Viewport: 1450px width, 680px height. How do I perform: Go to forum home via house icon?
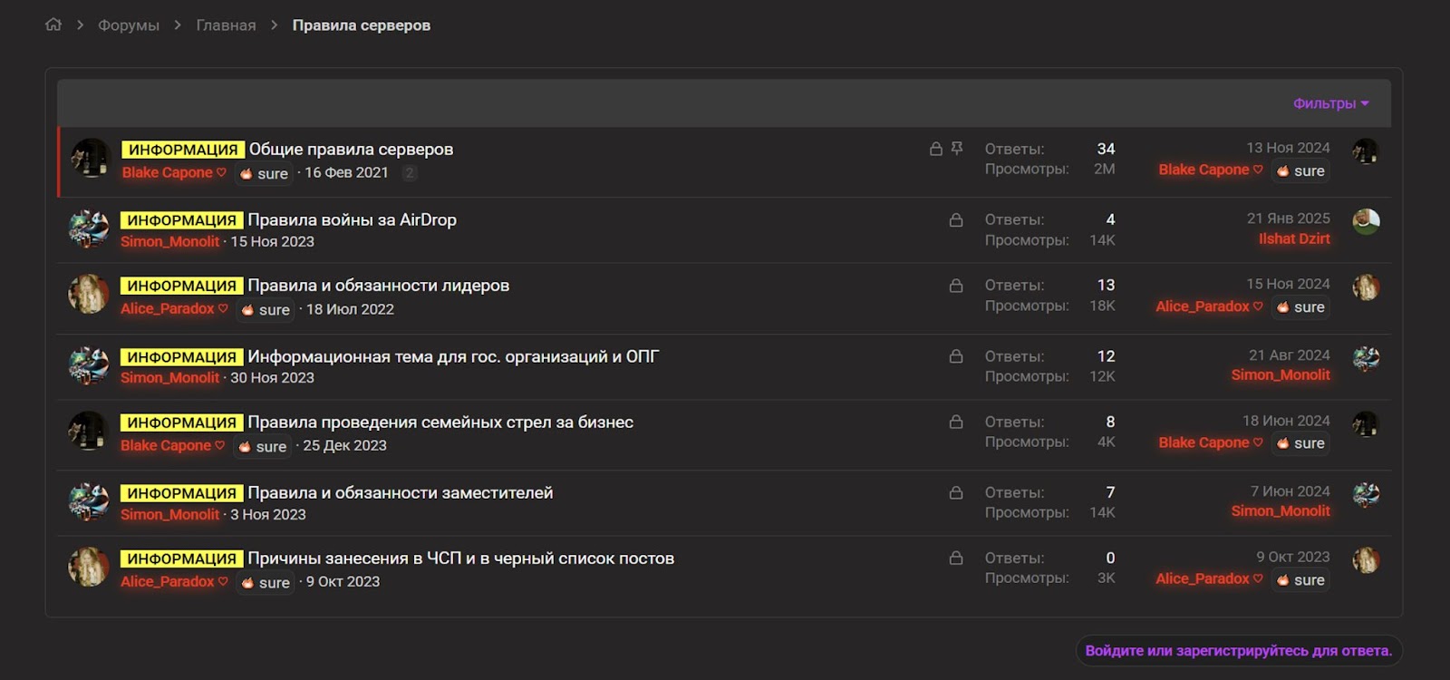click(x=53, y=24)
